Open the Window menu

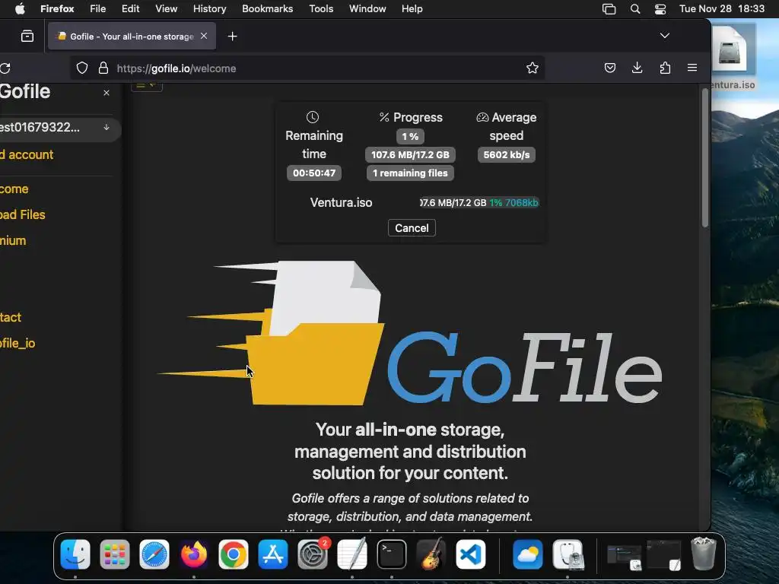(367, 8)
